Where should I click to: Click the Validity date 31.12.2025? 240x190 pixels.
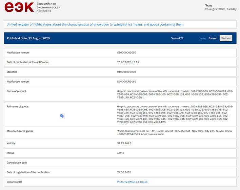coord(124,143)
